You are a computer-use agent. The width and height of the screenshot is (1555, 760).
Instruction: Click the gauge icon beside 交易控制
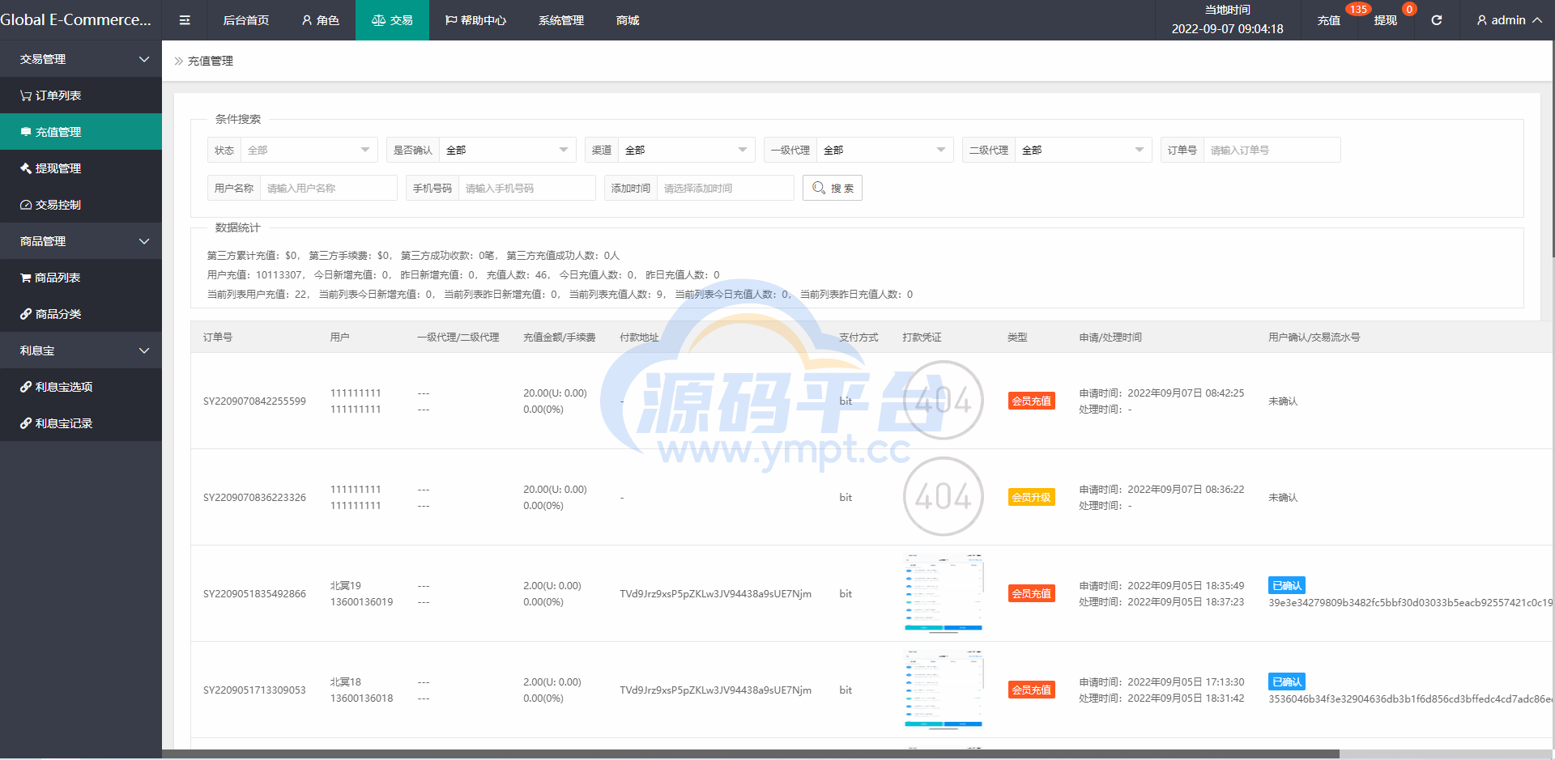click(26, 205)
